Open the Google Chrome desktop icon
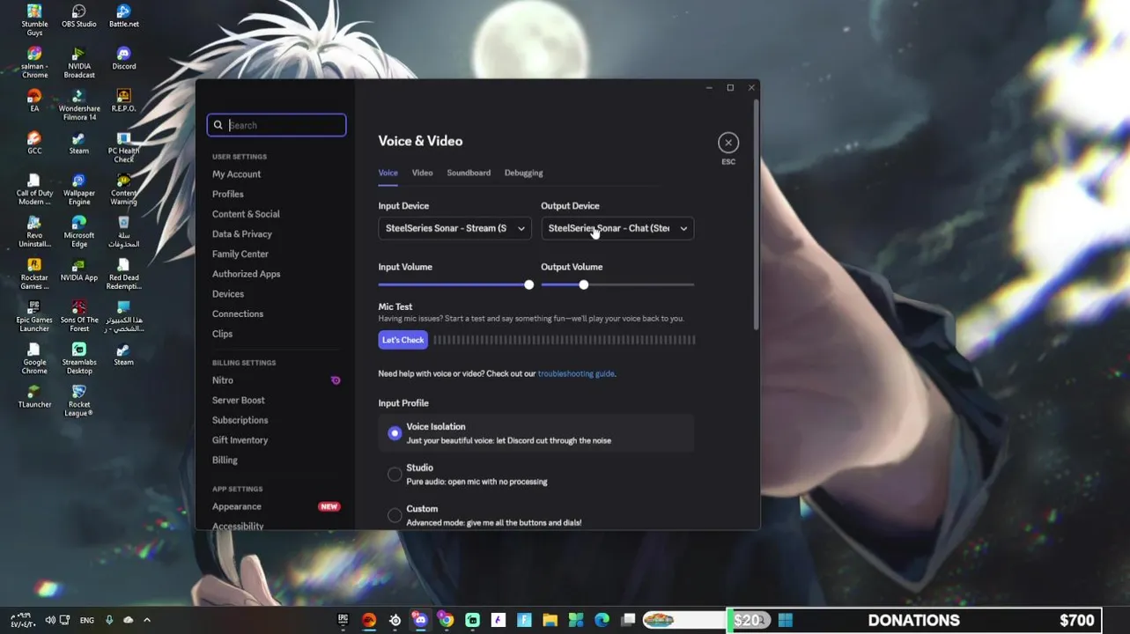The height and width of the screenshot is (634, 1130). [x=34, y=358]
